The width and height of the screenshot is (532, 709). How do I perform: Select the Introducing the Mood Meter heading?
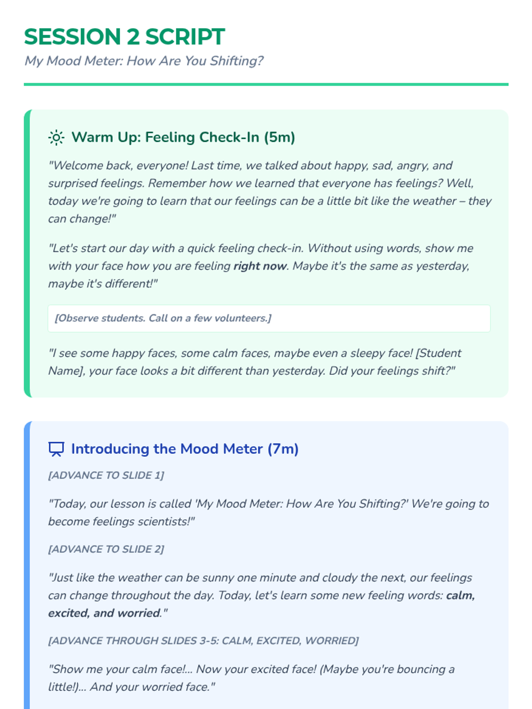point(185,449)
